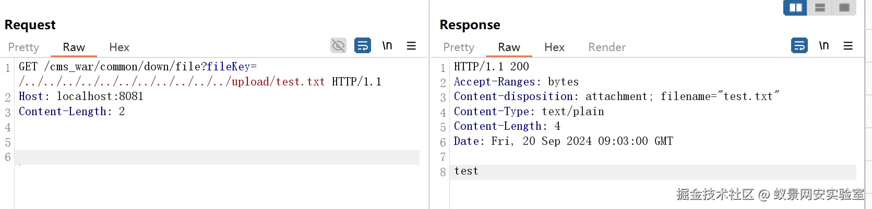The height and width of the screenshot is (209, 872).
Task: Select the Raw tab in Response
Action: pyautogui.click(x=509, y=47)
